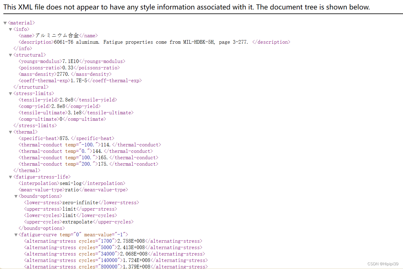Click the closing bounds-options tag

tap(42, 228)
